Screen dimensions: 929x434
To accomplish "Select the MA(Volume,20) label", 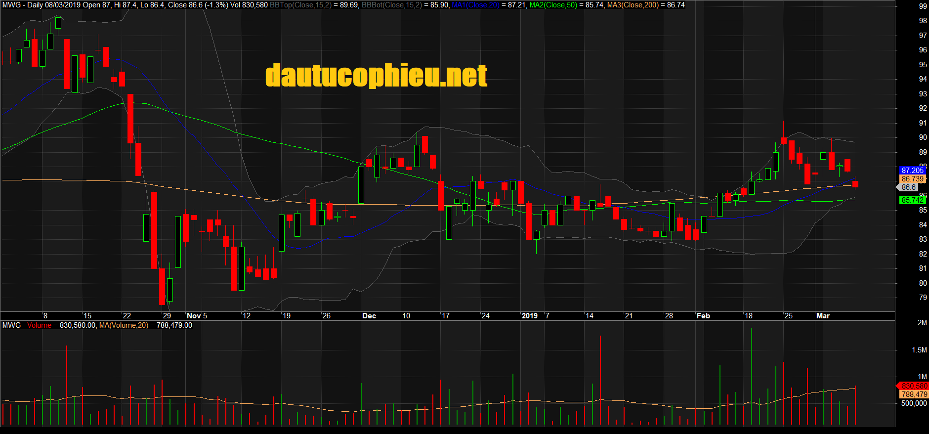I will coord(124,325).
